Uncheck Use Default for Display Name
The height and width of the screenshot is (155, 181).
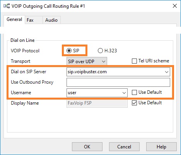134,103
